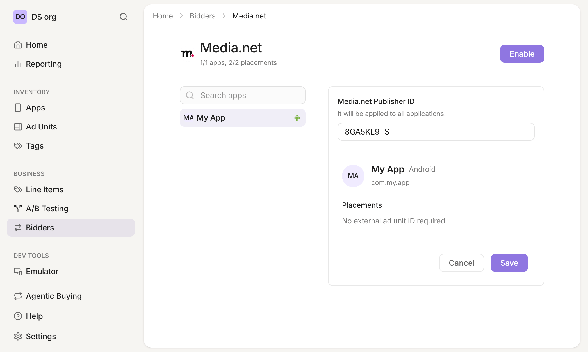
Task: Click the INVENTORY section header
Action: click(31, 92)
